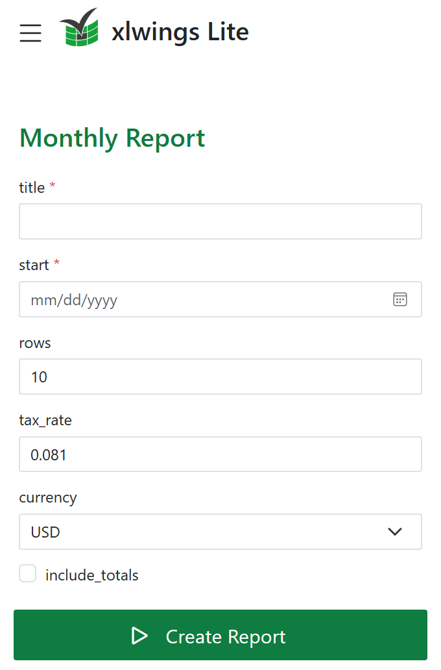Click the title field label

click(x=32, y=188)
